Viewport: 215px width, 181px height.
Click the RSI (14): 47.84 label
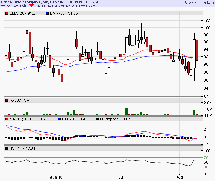(22, 148)
